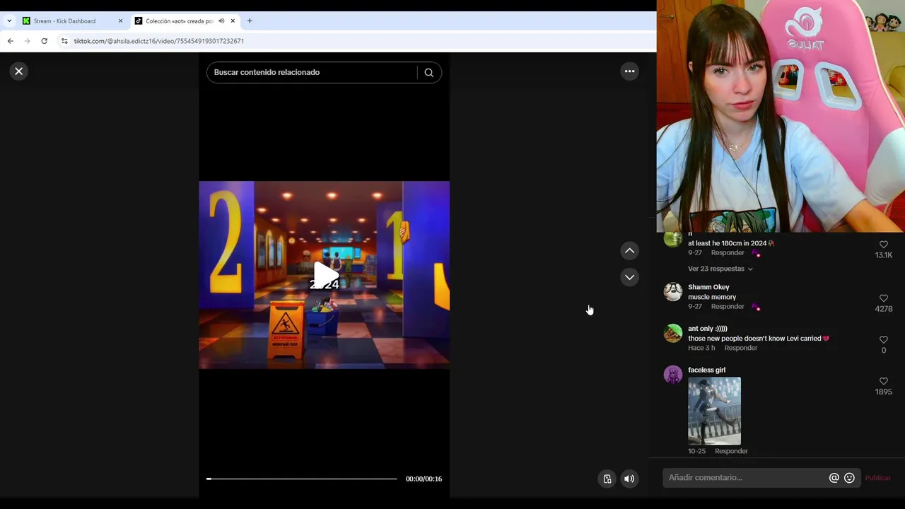Close the TikTok browser tab

pyautogui.click(x=233, y=21)
